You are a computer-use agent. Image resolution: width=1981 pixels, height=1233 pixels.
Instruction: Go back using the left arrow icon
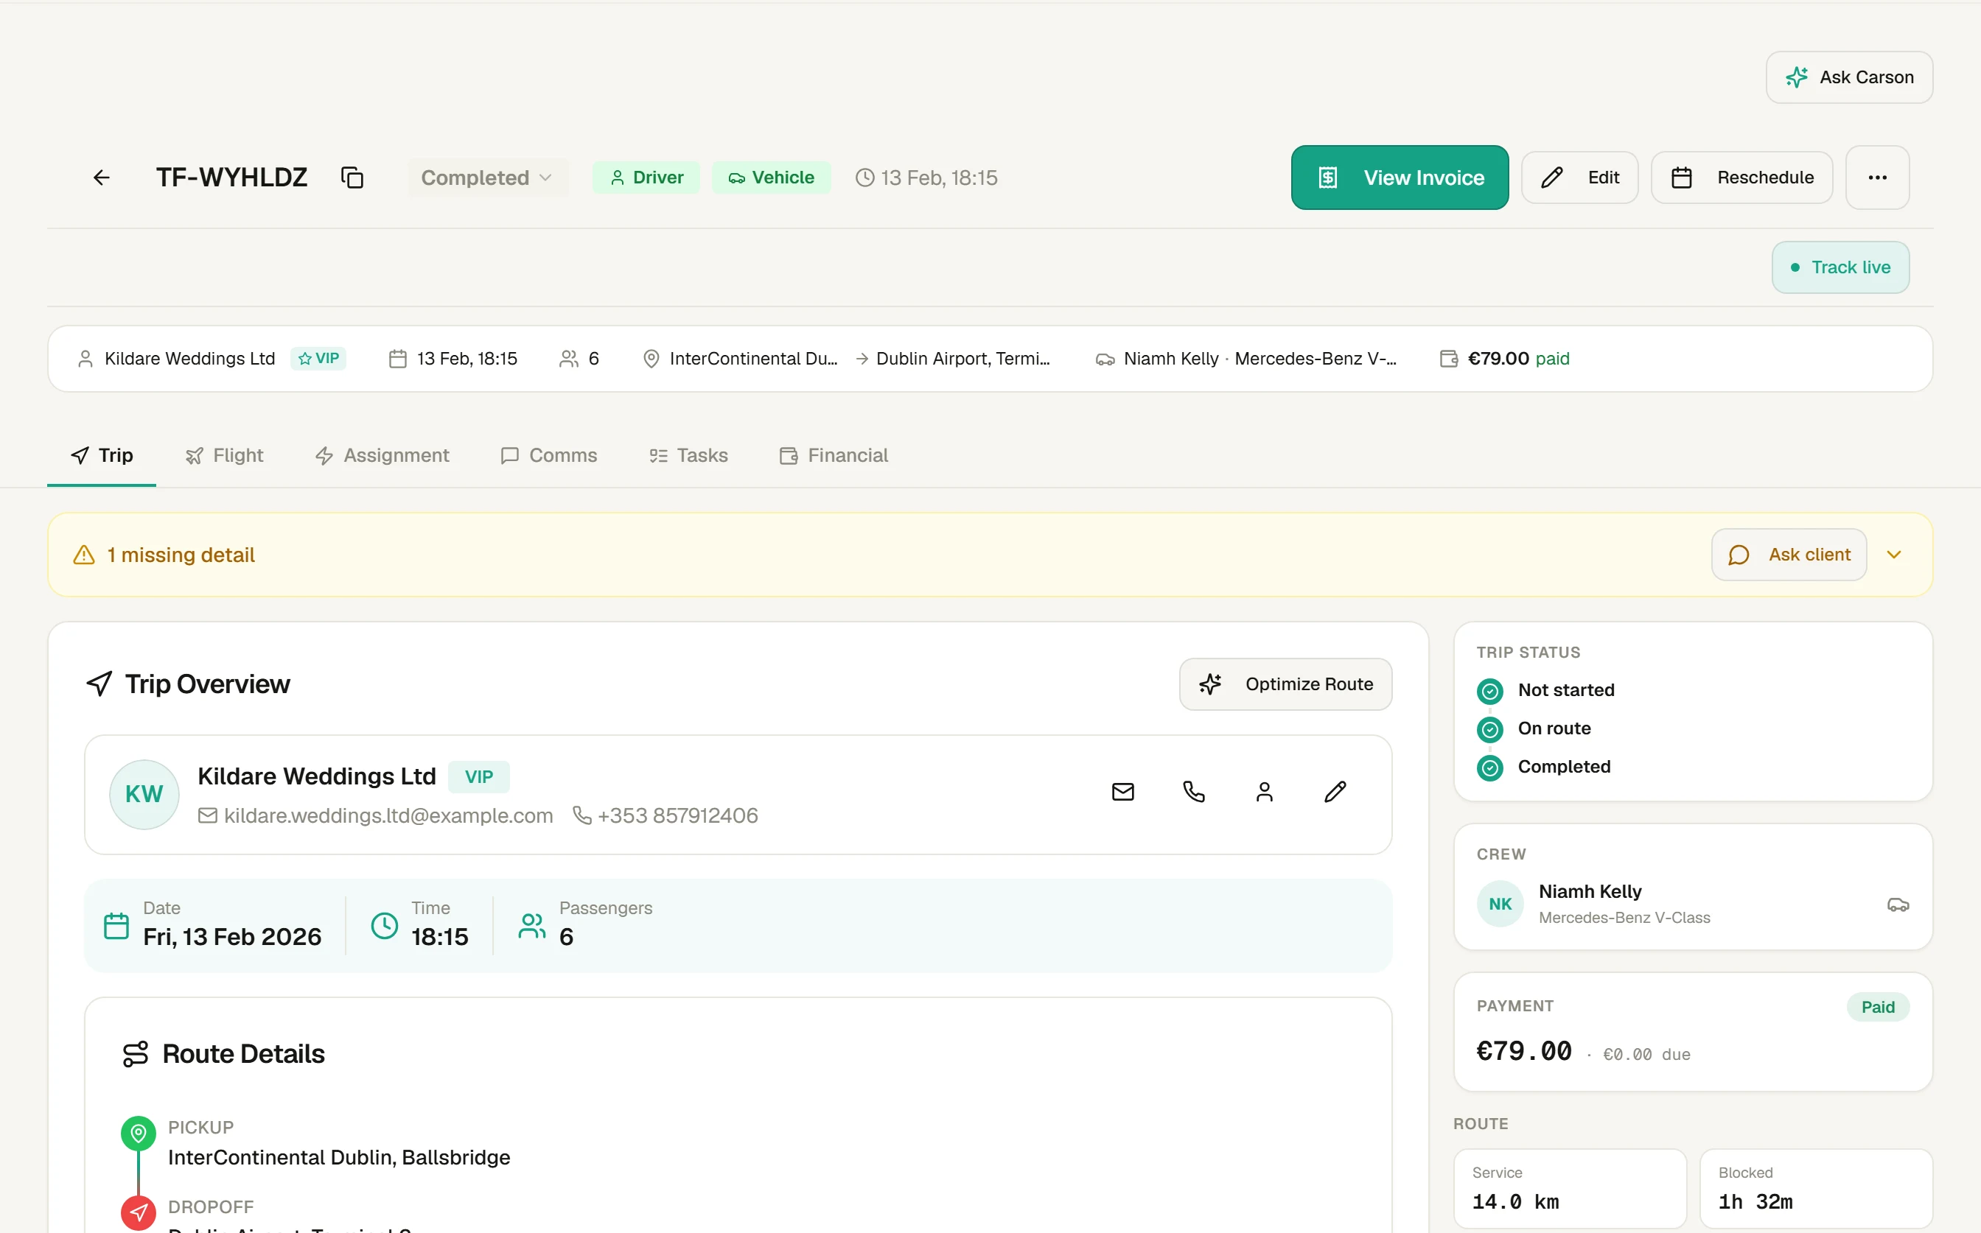pyautogui.click(x=101, y=178)
